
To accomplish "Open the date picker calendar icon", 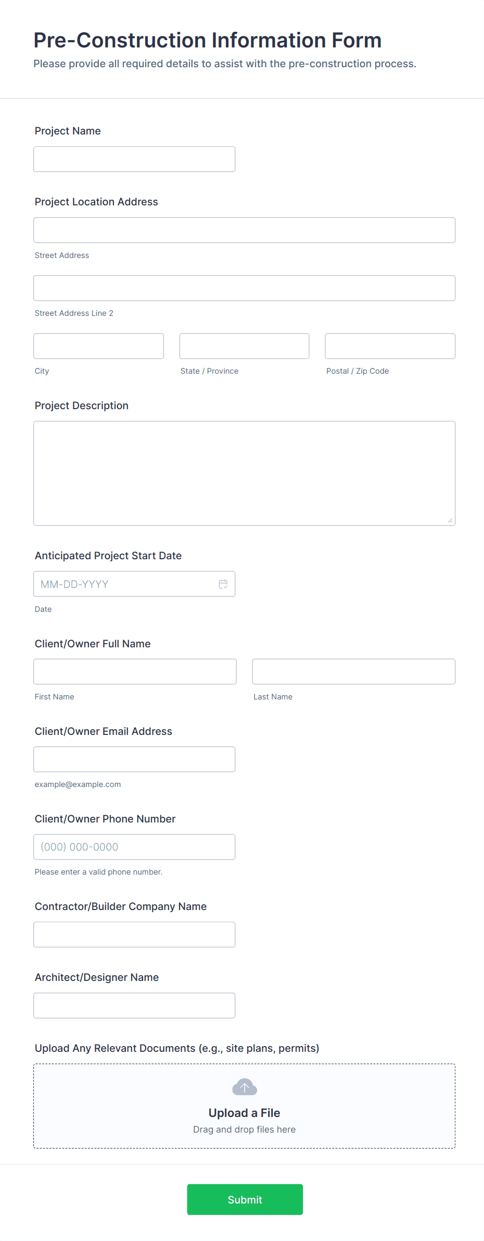I will [223, 584].
